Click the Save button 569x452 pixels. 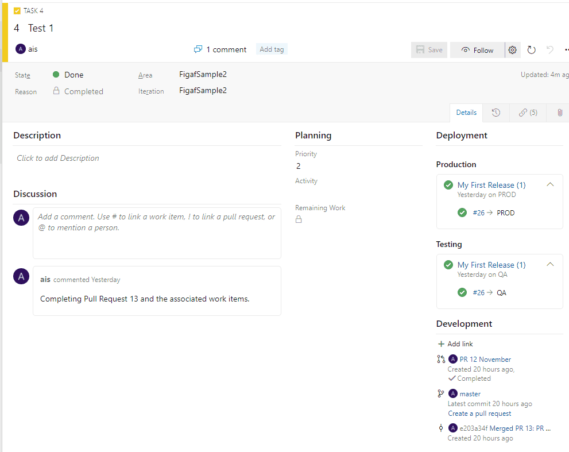[429, 50]
